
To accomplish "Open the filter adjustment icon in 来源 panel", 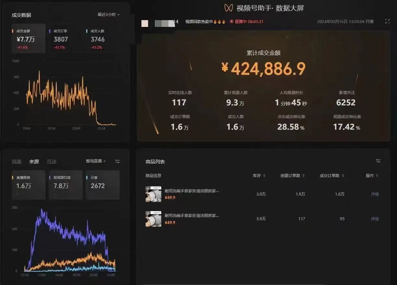I will point(117,161).
